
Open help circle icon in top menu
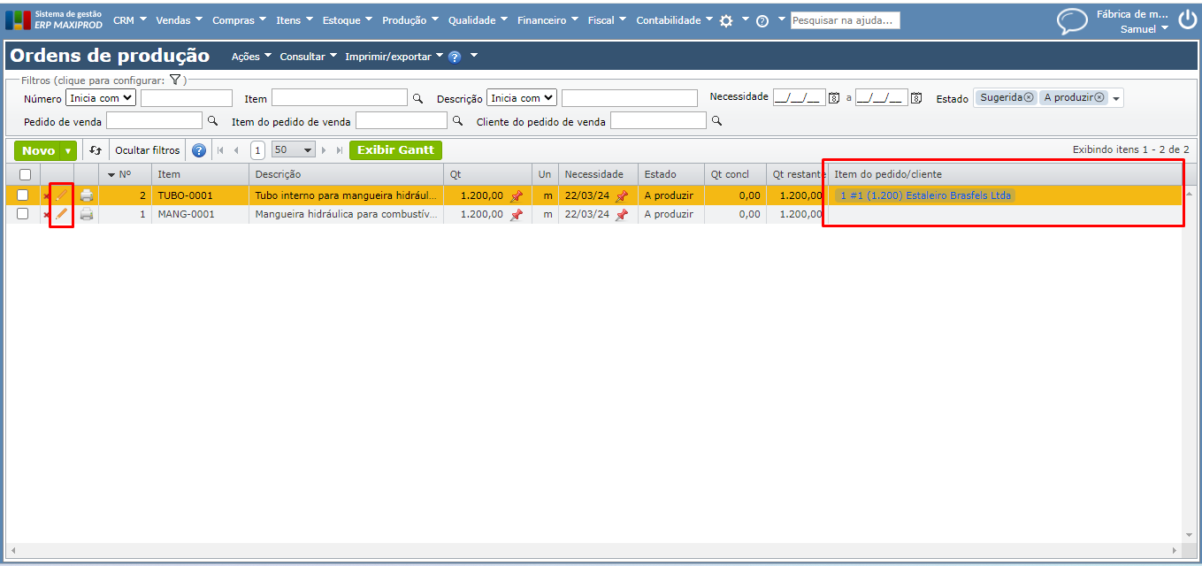pyautogui.click(x=762, y=20)
